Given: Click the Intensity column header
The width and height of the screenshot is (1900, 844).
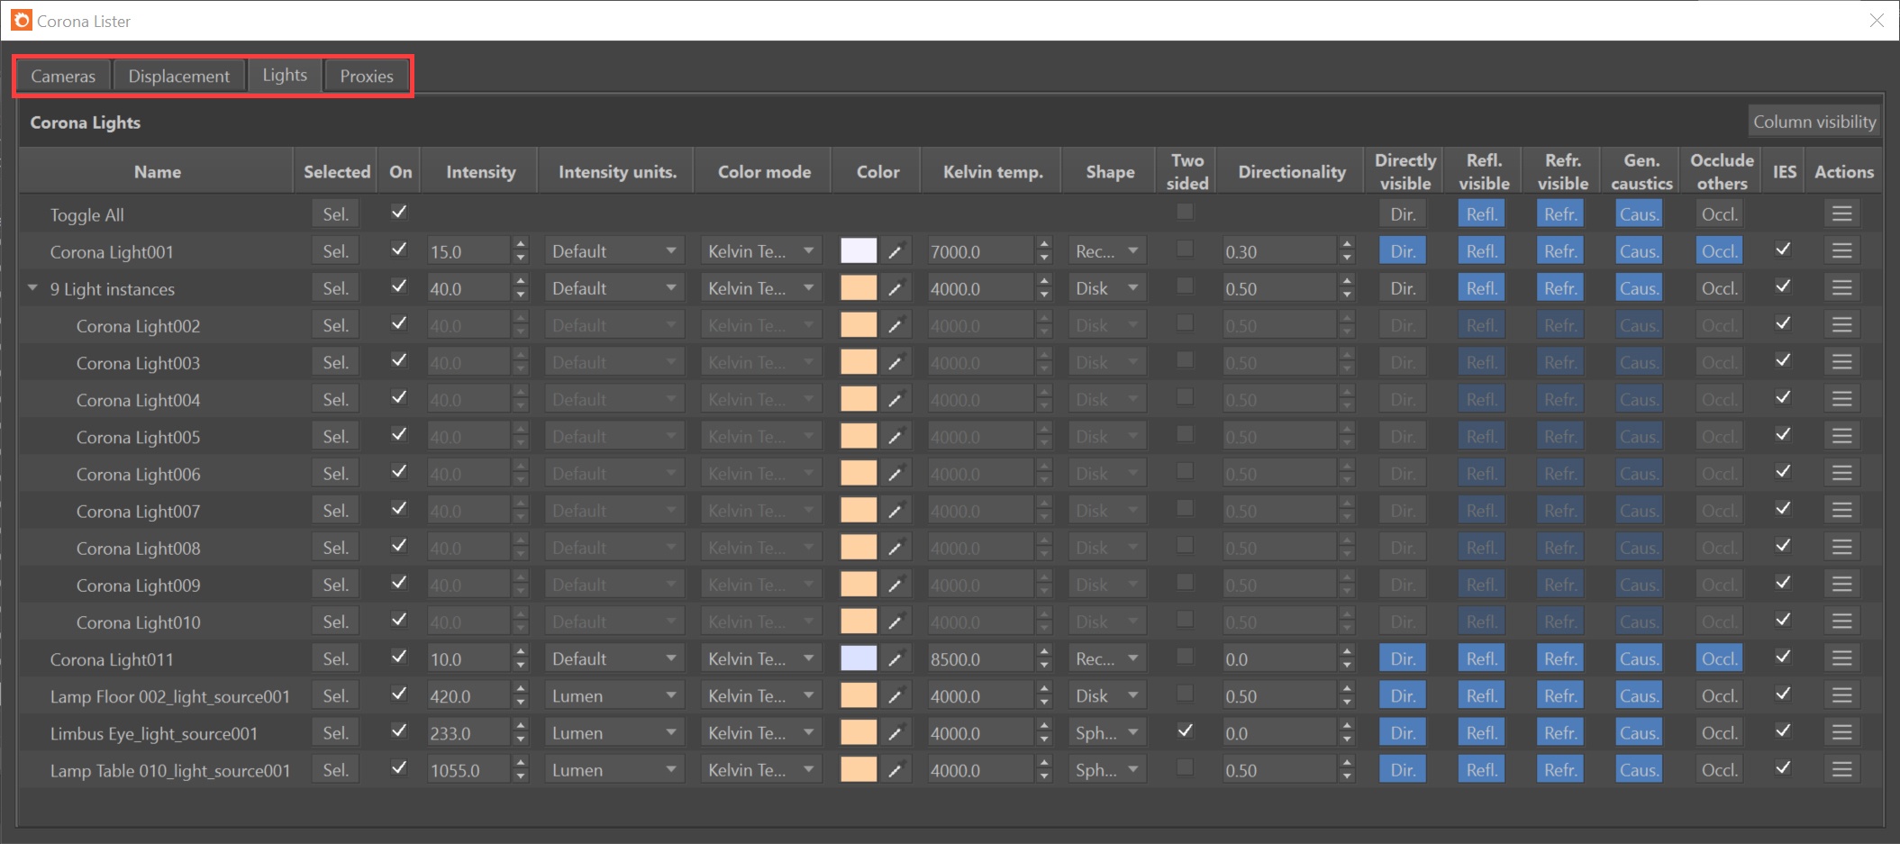Looking at the screenshot, I should (x=481, y=171).
